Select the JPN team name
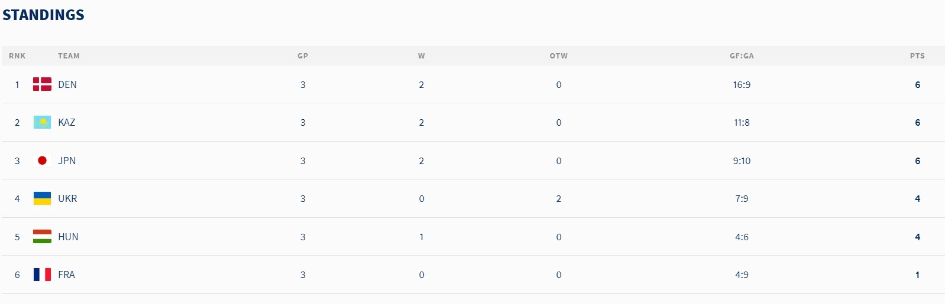The image size is (945, 304). [x=67, y=161]
